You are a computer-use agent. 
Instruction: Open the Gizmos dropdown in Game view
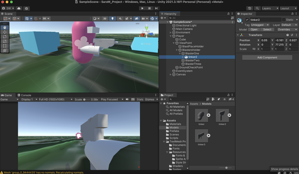tap(151, 100)
